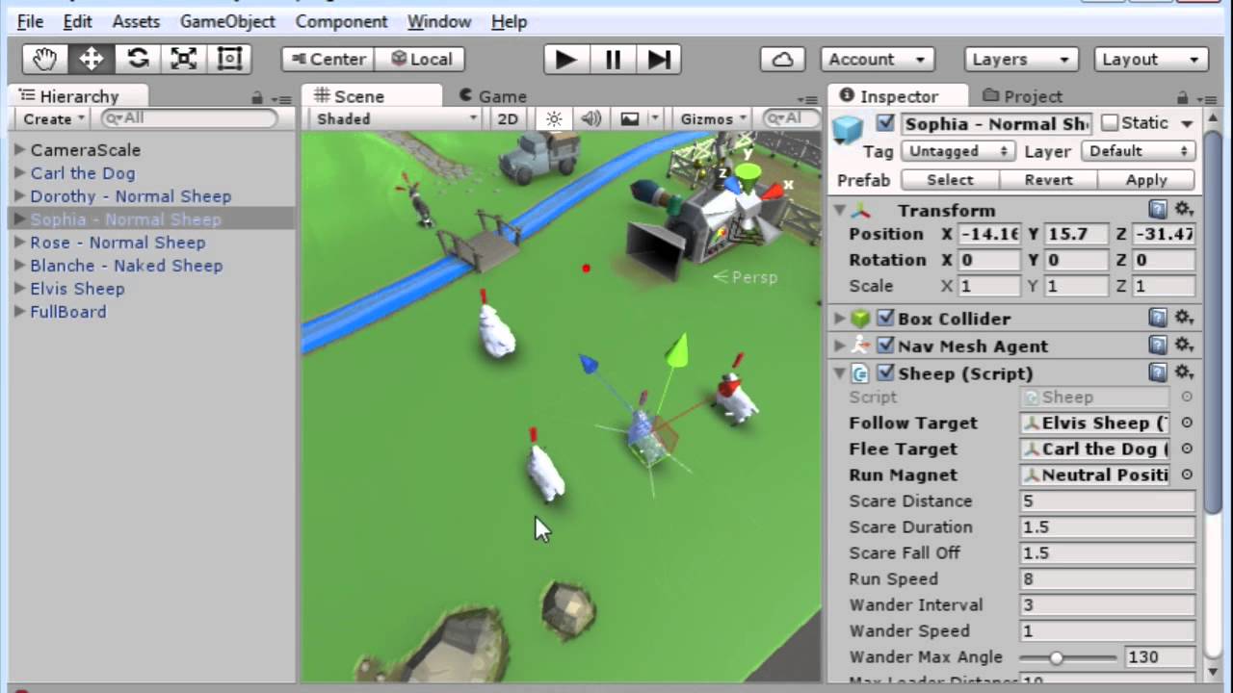Toggle the 2D scene view mode
Image resolution: width=1233 pixels, height=693 pixels.
507,118
